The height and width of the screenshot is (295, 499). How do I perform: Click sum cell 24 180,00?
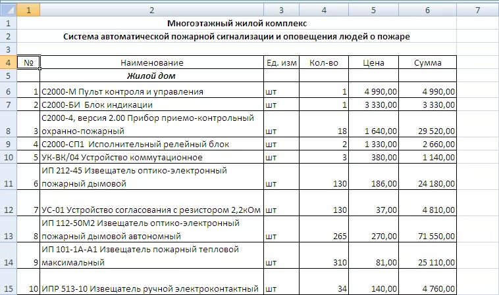427,177
